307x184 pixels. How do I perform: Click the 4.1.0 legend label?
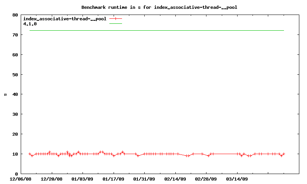tap(30, 23)
